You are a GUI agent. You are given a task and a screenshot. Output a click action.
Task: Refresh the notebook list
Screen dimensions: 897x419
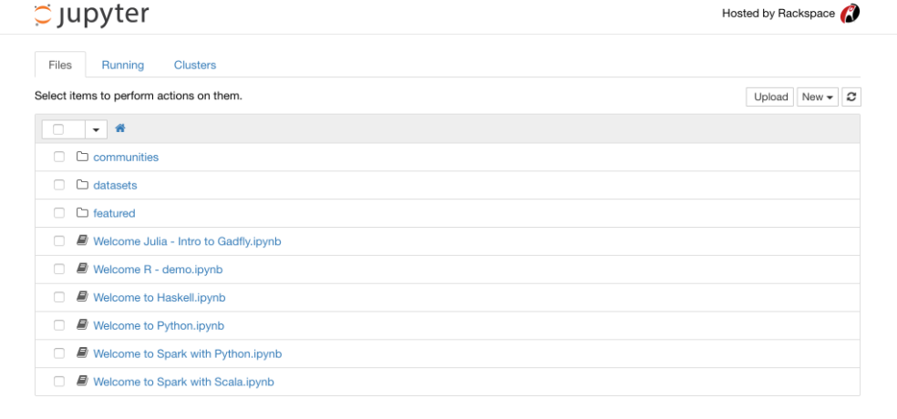point(851,97)
